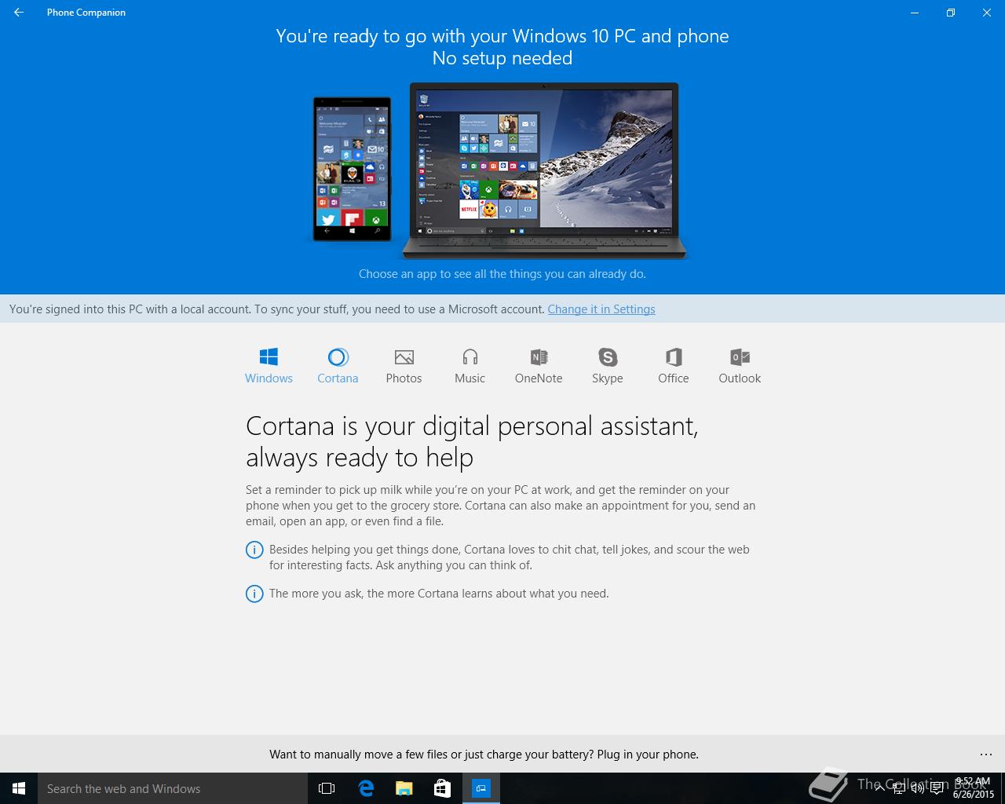The image size is (1005, 804).
Task: Open Change it in Settings link
Action: (601, 309)
